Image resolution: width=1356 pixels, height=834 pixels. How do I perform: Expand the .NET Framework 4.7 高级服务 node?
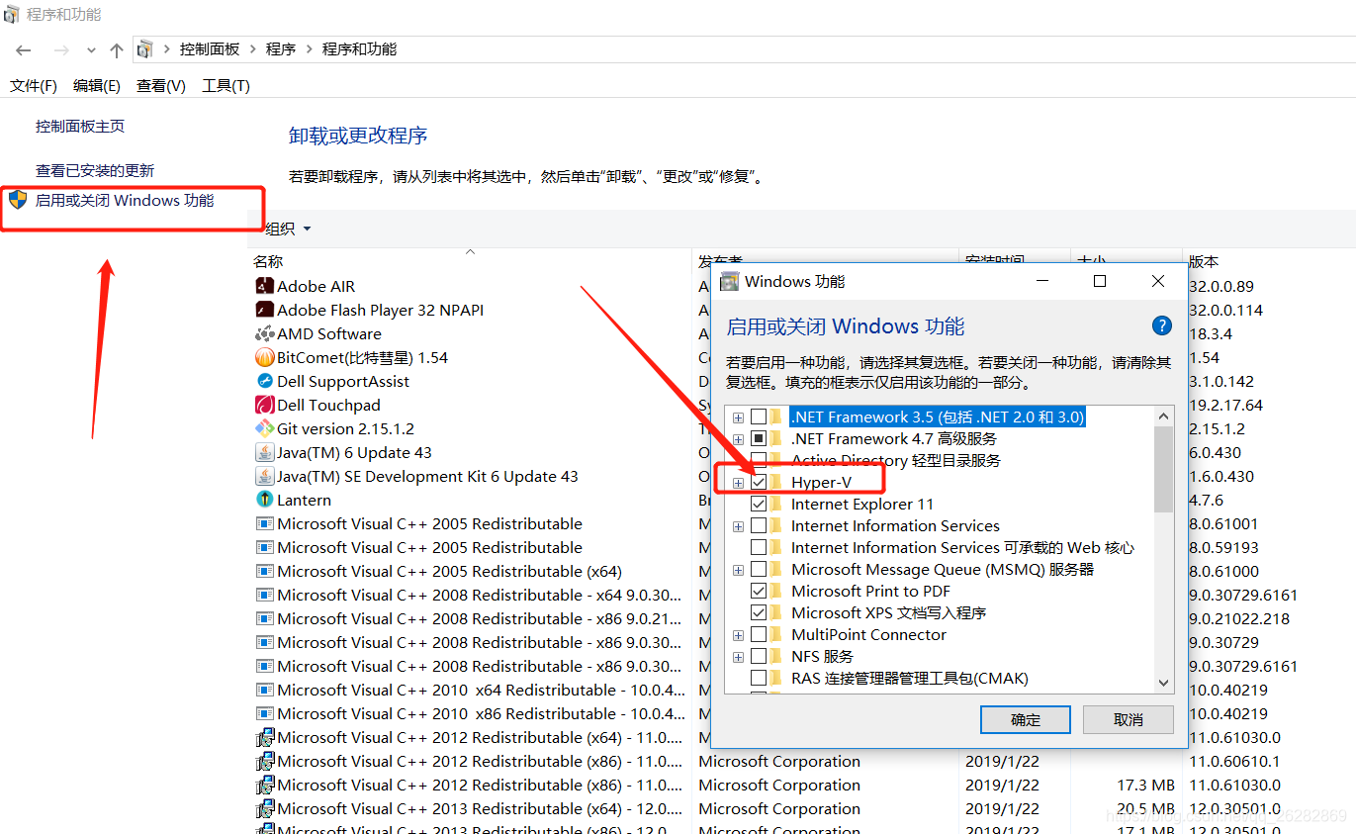click(738, 438)
